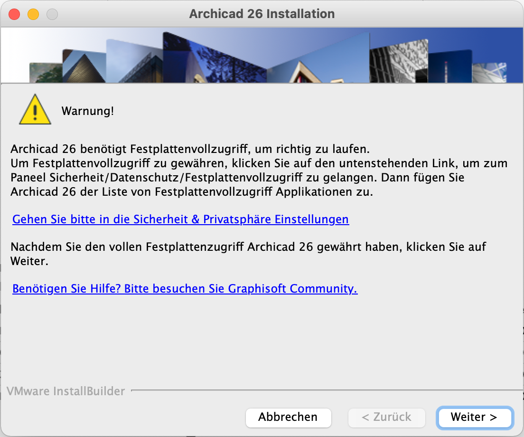Click the 'Nachdem Sie den vollen Festplattenzugriff' paragraph
524x437 pixels.
point(248,254)
